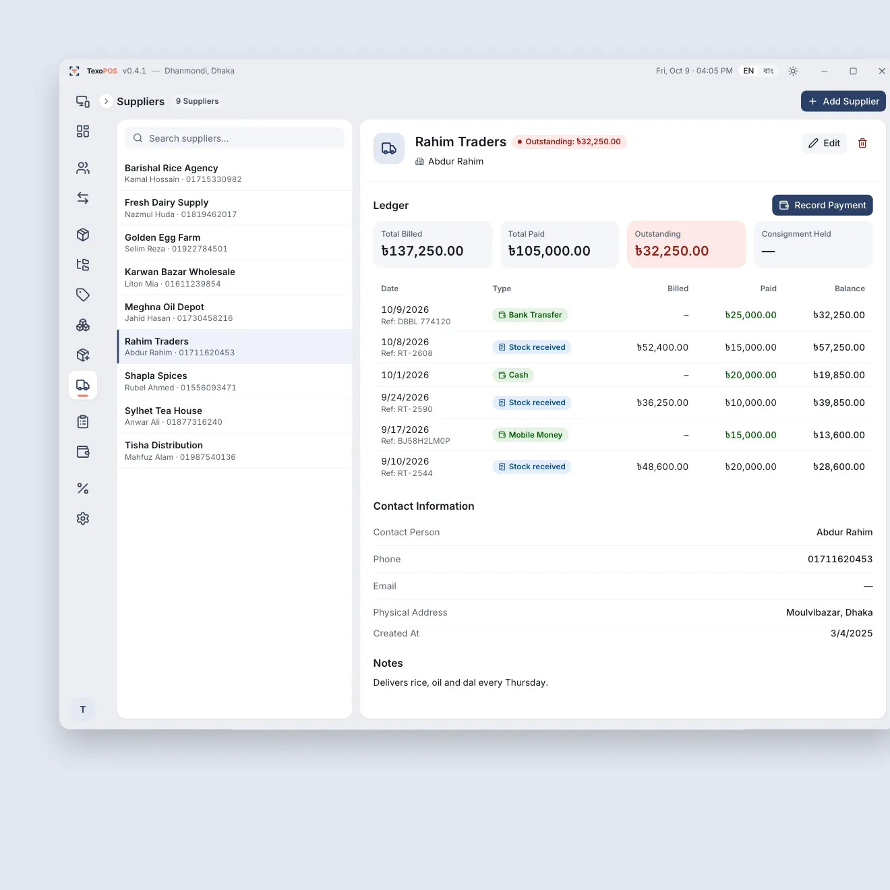Select Sylhet Tea House supplier
The image size is (890, 890).
point(235,416)
